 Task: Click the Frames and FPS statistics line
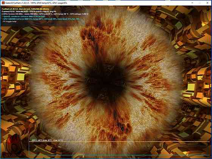29,11
